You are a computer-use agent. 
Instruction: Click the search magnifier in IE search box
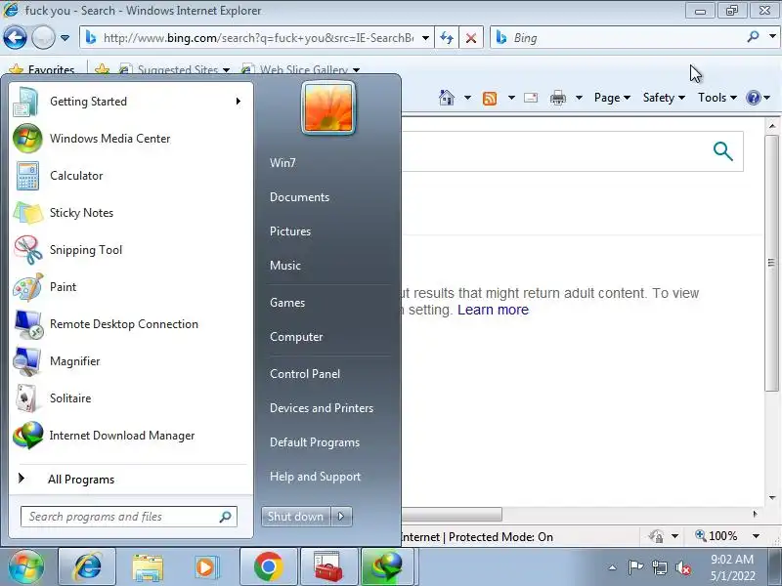point(753,37)
